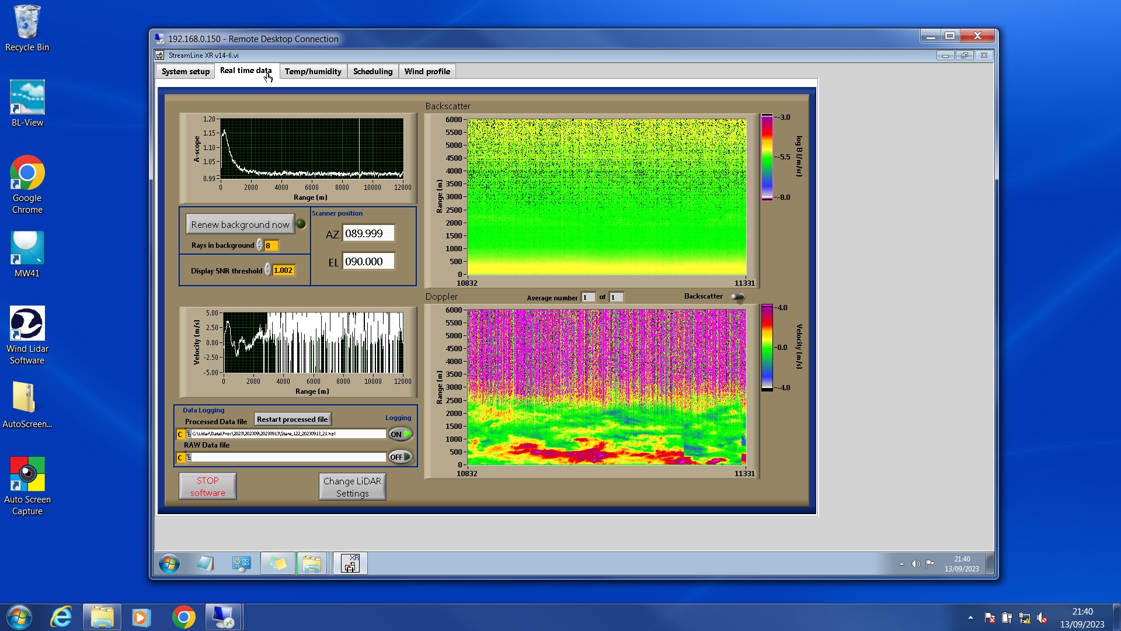Flip the Doppler Backscatter toggle switch
The image size is (1121, 631).
click(738, 297)
